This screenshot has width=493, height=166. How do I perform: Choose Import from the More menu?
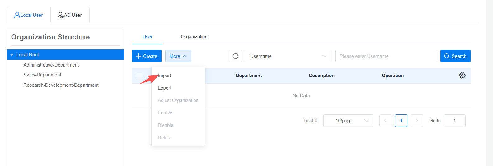[x=165, y=76]
